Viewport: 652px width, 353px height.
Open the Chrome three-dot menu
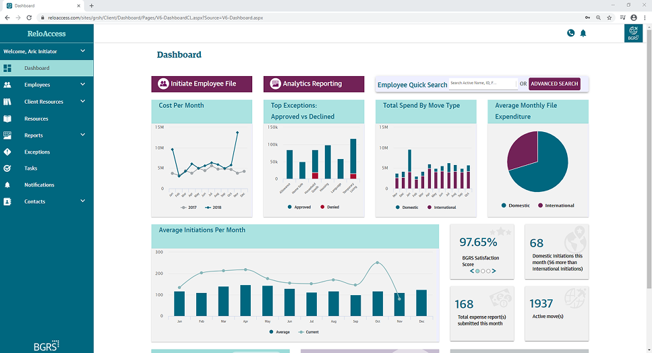[645, 18]
